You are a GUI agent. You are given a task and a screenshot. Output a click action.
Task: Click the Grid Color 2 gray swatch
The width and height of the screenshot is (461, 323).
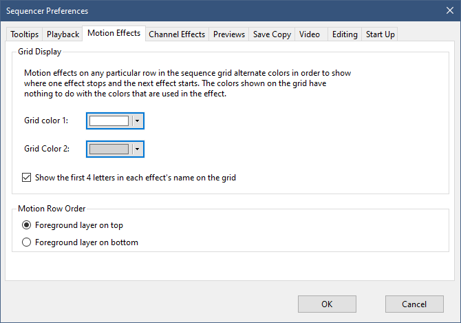tap(109, 149)
